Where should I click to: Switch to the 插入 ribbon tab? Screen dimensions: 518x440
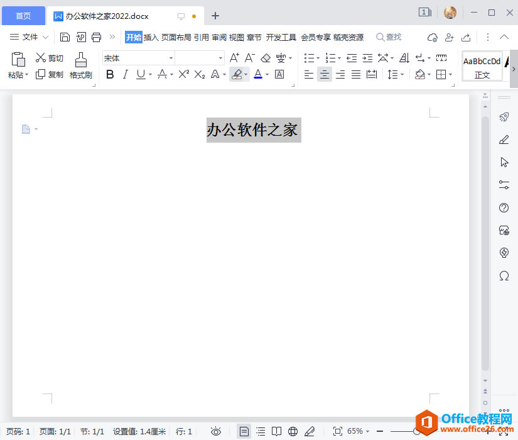tap(151, 37)
